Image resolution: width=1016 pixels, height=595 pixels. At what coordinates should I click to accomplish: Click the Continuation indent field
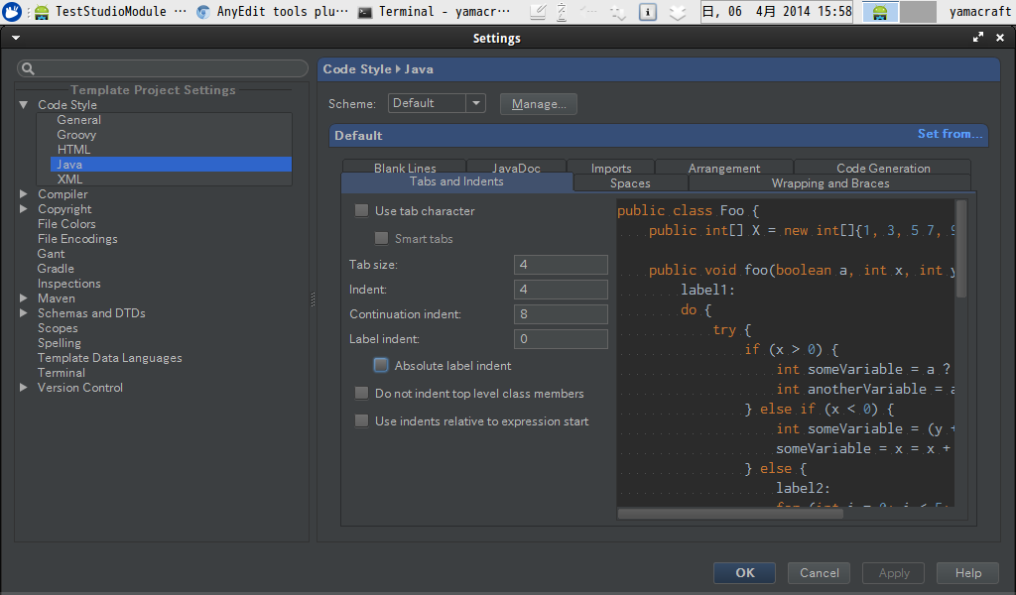pos(561,314)
